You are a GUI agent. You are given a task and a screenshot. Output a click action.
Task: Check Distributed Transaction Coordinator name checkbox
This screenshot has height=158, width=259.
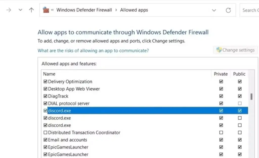pos(45,133)
